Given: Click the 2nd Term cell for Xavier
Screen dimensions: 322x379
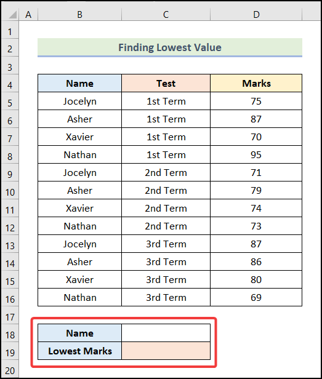Looking at the screenshot, I should 166,209.
